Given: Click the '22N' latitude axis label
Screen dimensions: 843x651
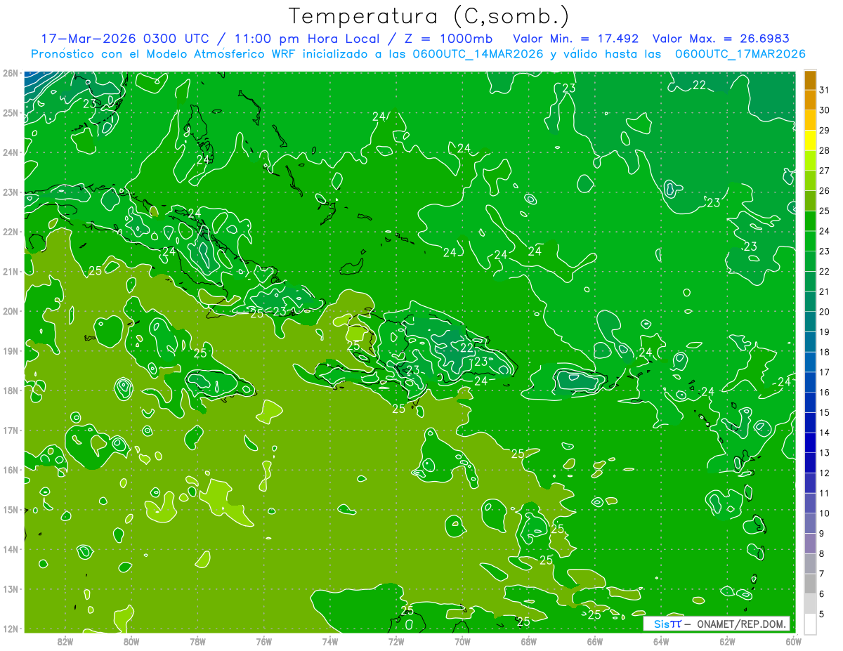Looking at the screenshot, I should [10, 232].
